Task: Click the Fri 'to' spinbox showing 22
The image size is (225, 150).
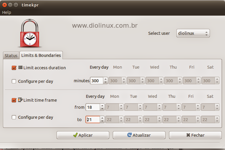Action: 191,120
